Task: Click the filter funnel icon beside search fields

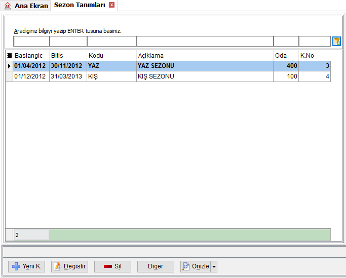Action: tap(337, 41)
